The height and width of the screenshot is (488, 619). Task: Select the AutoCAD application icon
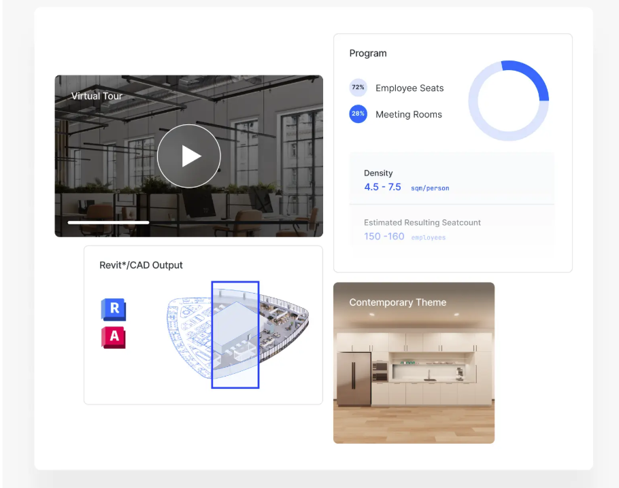pos(113,338)
